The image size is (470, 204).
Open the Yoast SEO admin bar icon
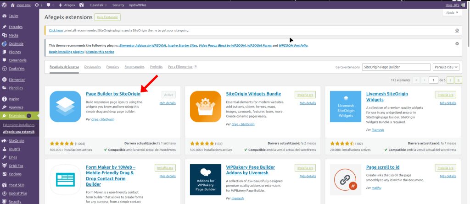pyautogui.click(x=81, y=5)
